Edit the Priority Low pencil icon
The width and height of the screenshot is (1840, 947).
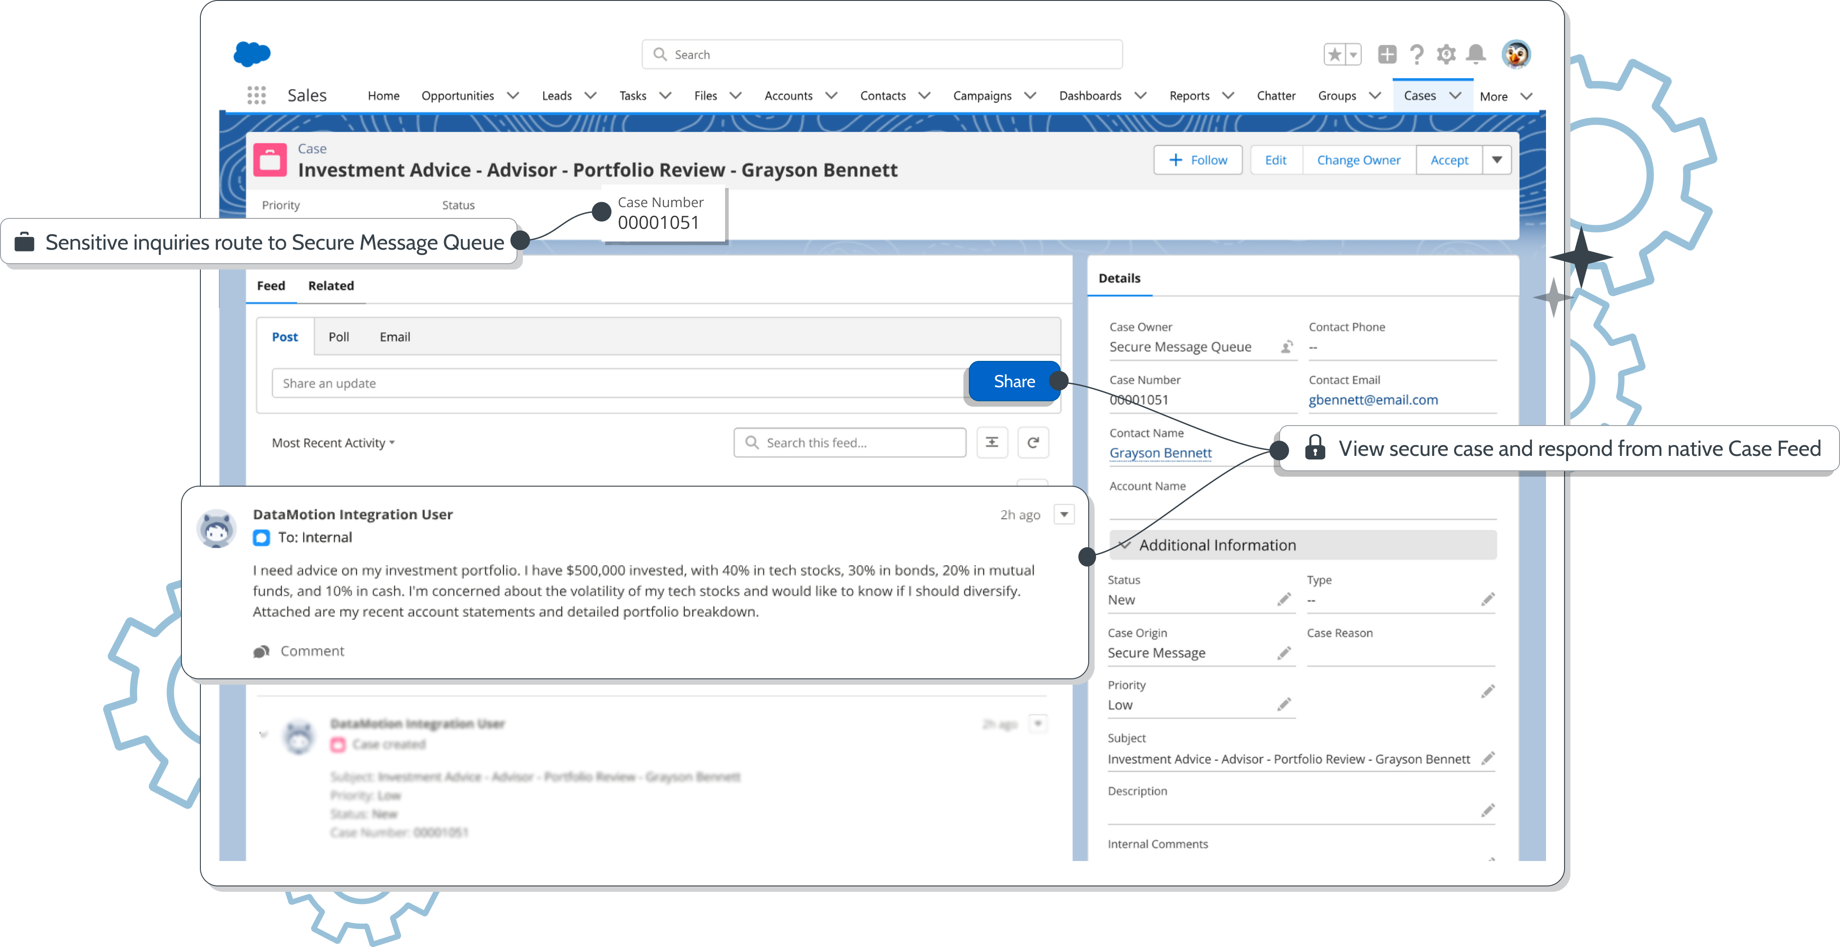tap(1284, 705)
